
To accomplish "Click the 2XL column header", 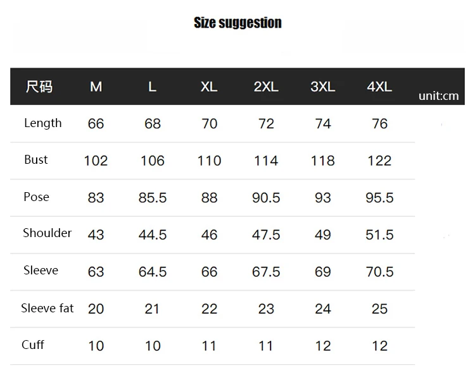I will 266,87.
